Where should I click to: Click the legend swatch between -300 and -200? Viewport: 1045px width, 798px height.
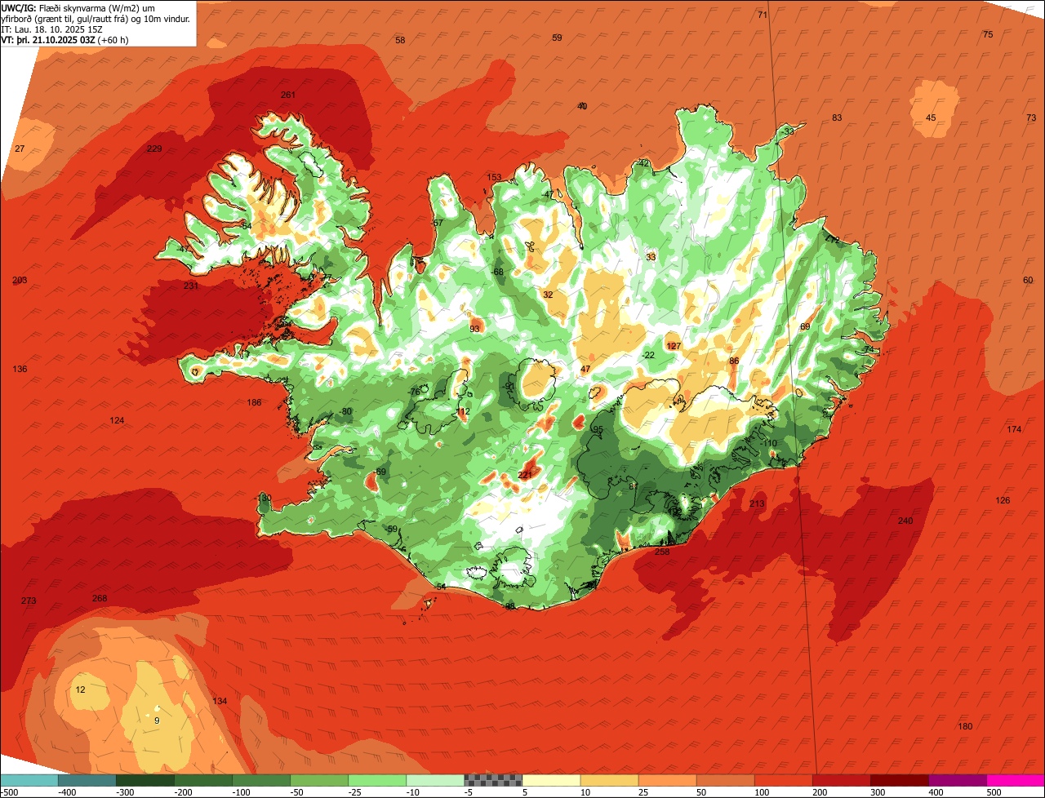pos(146,780)
